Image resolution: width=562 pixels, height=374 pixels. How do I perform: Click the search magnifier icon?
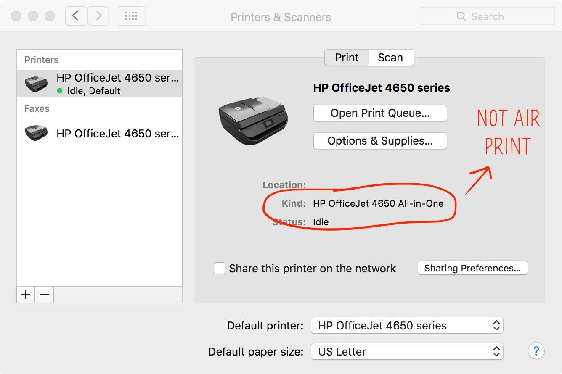coord(461,16)
